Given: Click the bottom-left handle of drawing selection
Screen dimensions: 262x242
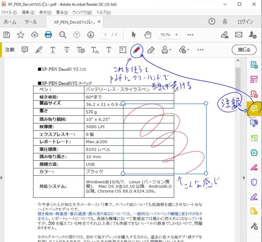Looking at the screenshot, I should coord(123,173).
